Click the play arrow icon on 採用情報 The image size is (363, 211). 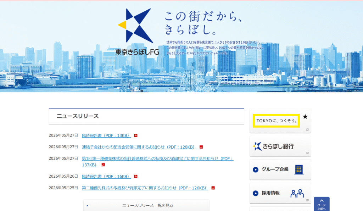pos(256,193)
